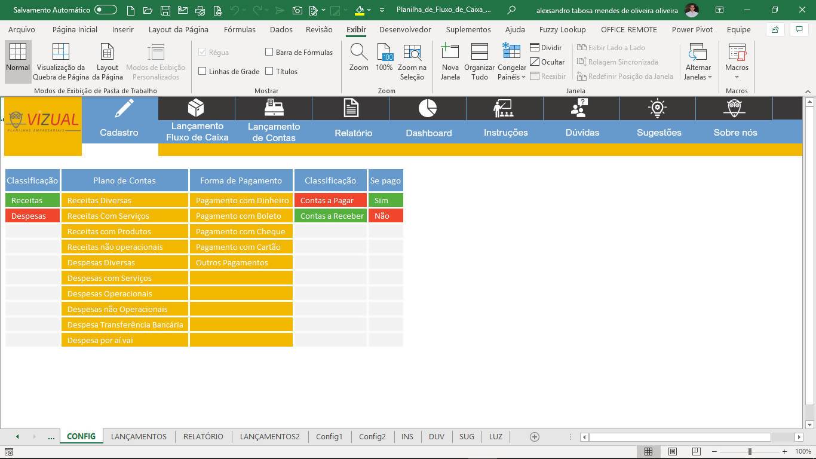
Task: Apply the yellow fill color bucket icon
Action: [360, 10]
